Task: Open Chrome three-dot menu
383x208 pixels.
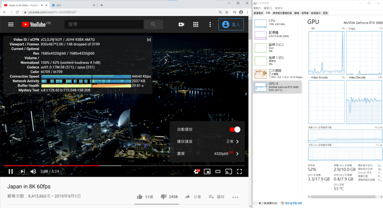Action: 248,12
